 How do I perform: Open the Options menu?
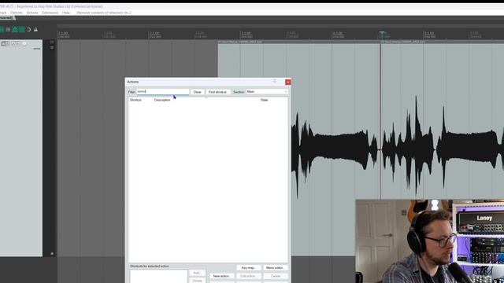pos(17,13)
